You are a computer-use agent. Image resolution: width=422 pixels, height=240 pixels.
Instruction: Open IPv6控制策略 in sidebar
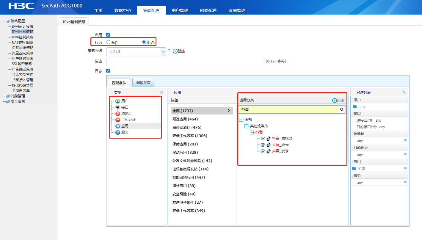[x=23, y=37]
